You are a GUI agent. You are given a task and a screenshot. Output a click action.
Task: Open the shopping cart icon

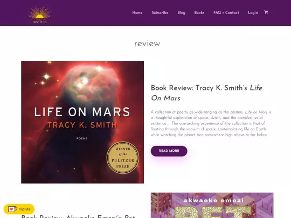[x=266, y=12]
